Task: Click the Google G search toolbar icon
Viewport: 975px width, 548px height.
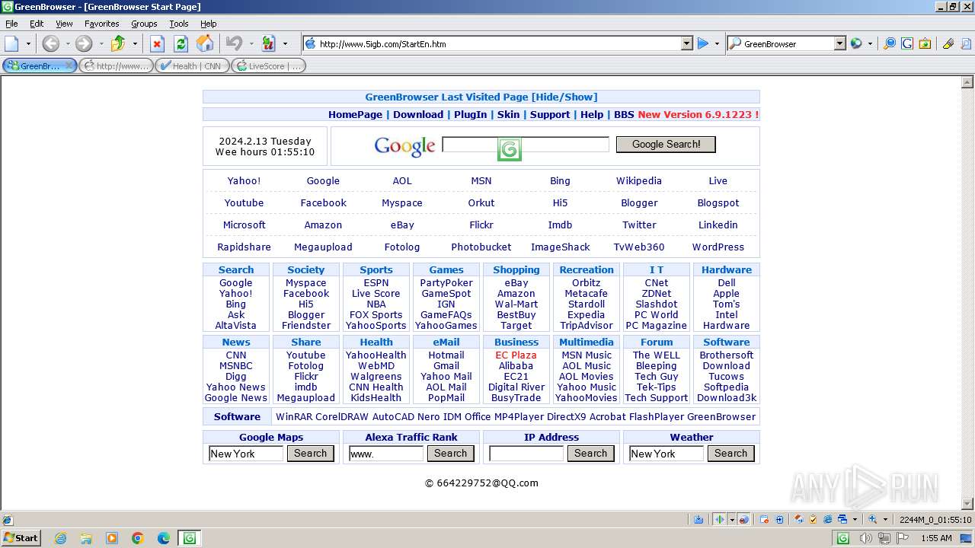Action: click(x=907, y=43)
